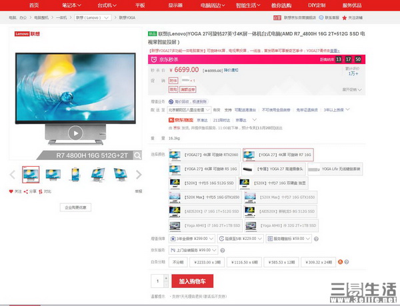
Task: Click the star 关注店铺 follow store icon
Action: (x=345, y=17)
